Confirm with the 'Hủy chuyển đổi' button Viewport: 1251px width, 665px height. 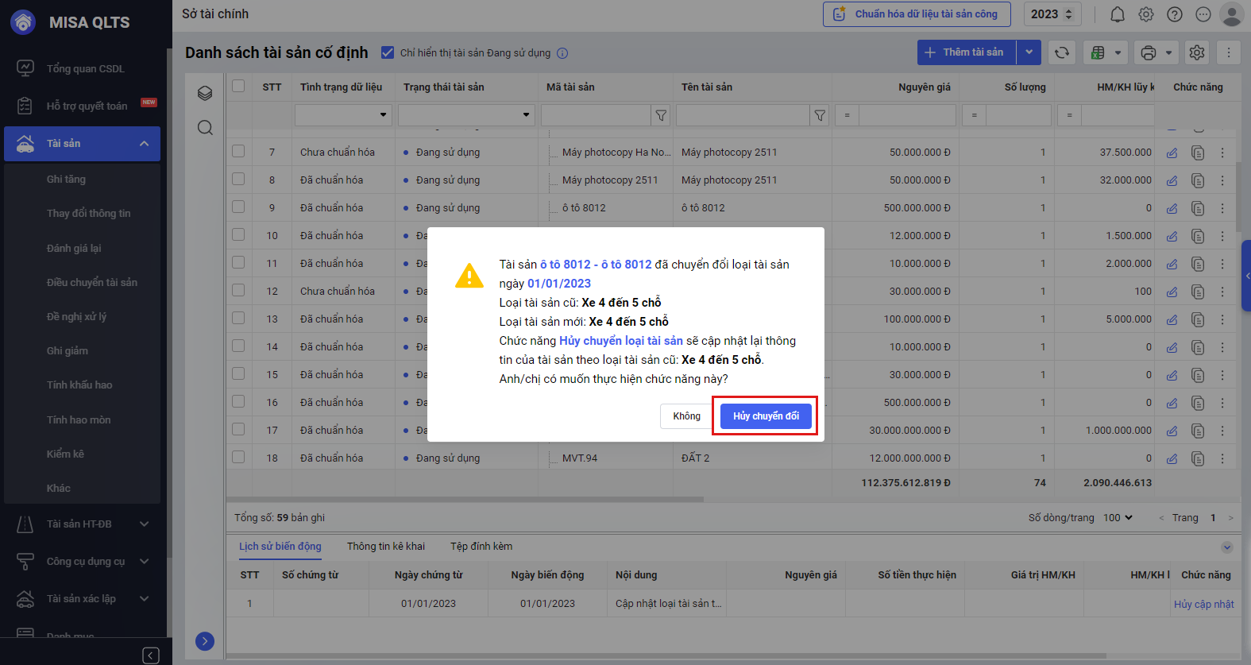pos(766,416)
